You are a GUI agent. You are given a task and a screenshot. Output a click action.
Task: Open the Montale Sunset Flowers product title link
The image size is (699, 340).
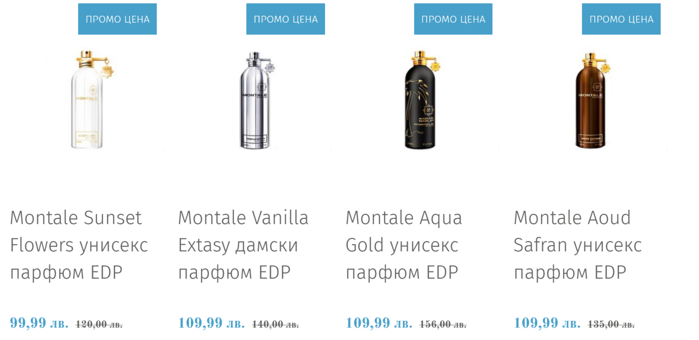(79, 245)
